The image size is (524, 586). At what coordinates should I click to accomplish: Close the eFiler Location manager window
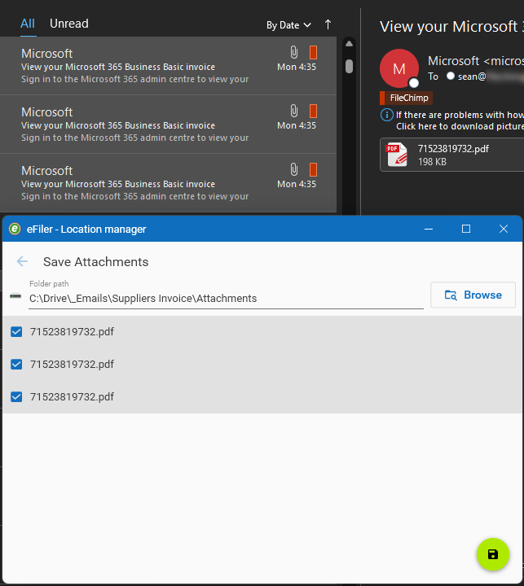504,229
